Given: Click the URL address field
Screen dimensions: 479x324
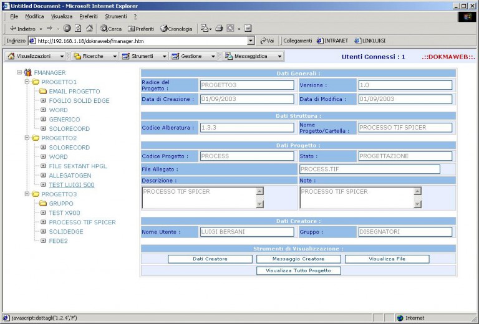Looking at the screenshot, I should click(142, 40).
